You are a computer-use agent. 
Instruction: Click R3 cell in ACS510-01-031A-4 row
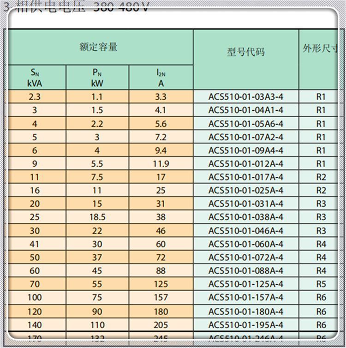click(318, 204)
